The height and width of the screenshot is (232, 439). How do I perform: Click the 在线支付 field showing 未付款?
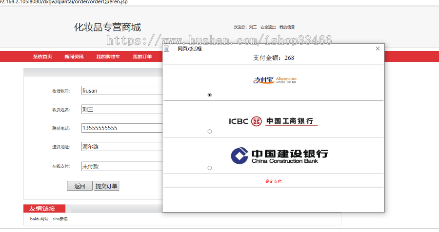[x=122, y=166]
